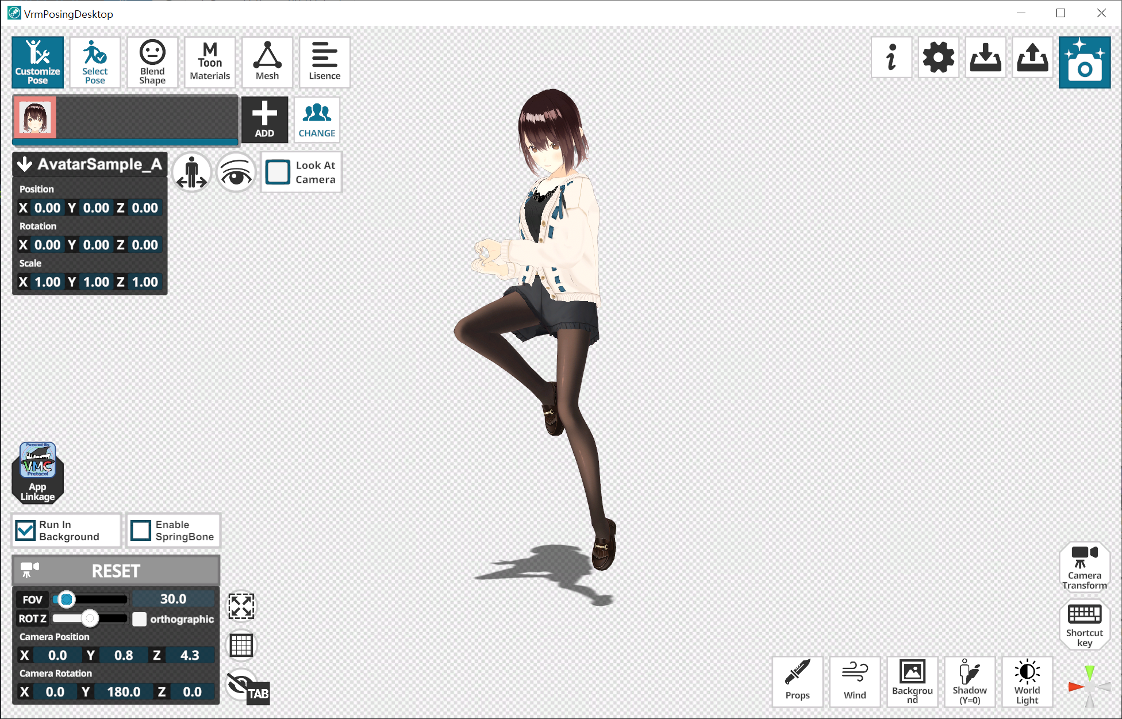Edit Camera Position Z field
Image resolution: width=1122 pixels, height=719 pixels.
click(x=190, y=655)
